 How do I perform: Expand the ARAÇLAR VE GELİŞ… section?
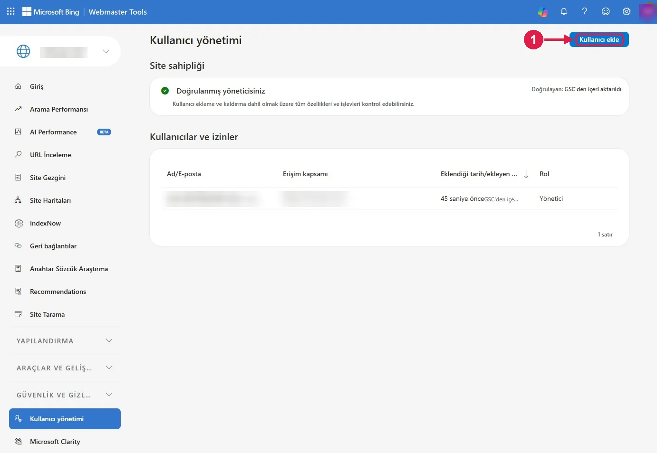[x=65, y=368]
